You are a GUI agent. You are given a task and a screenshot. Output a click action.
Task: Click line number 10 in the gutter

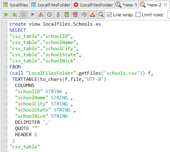click(x=5, y=79)
